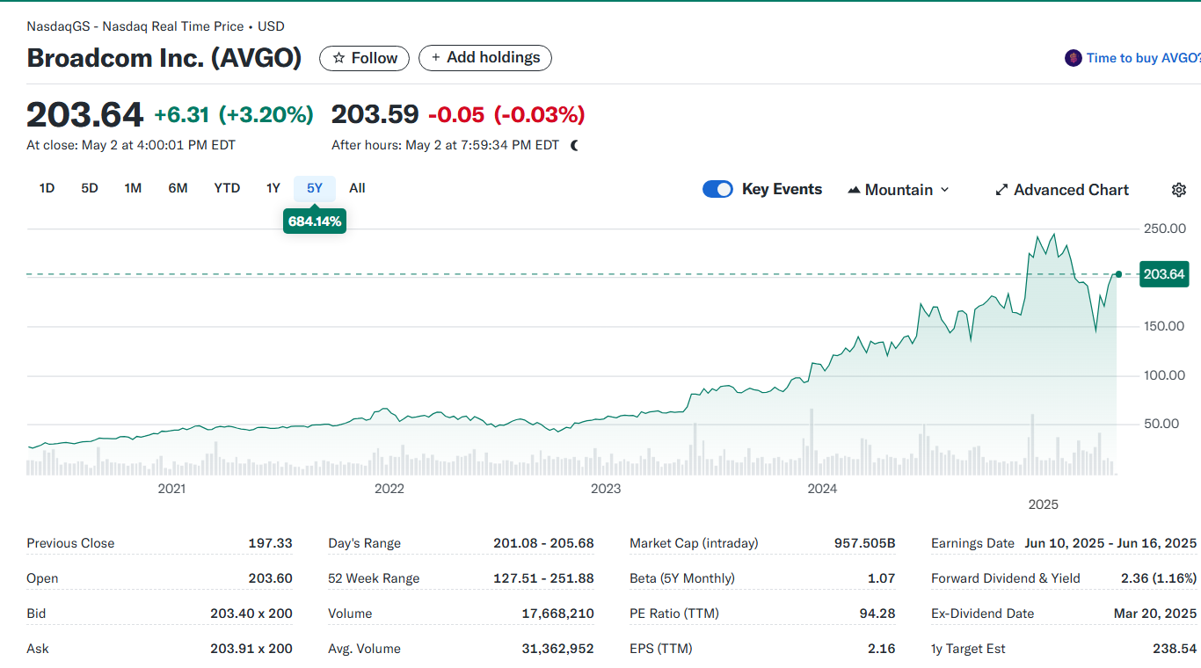Click the chart settings gear icon
This screenshot has height=668, width=1201.
click(x=1179, y=190)
